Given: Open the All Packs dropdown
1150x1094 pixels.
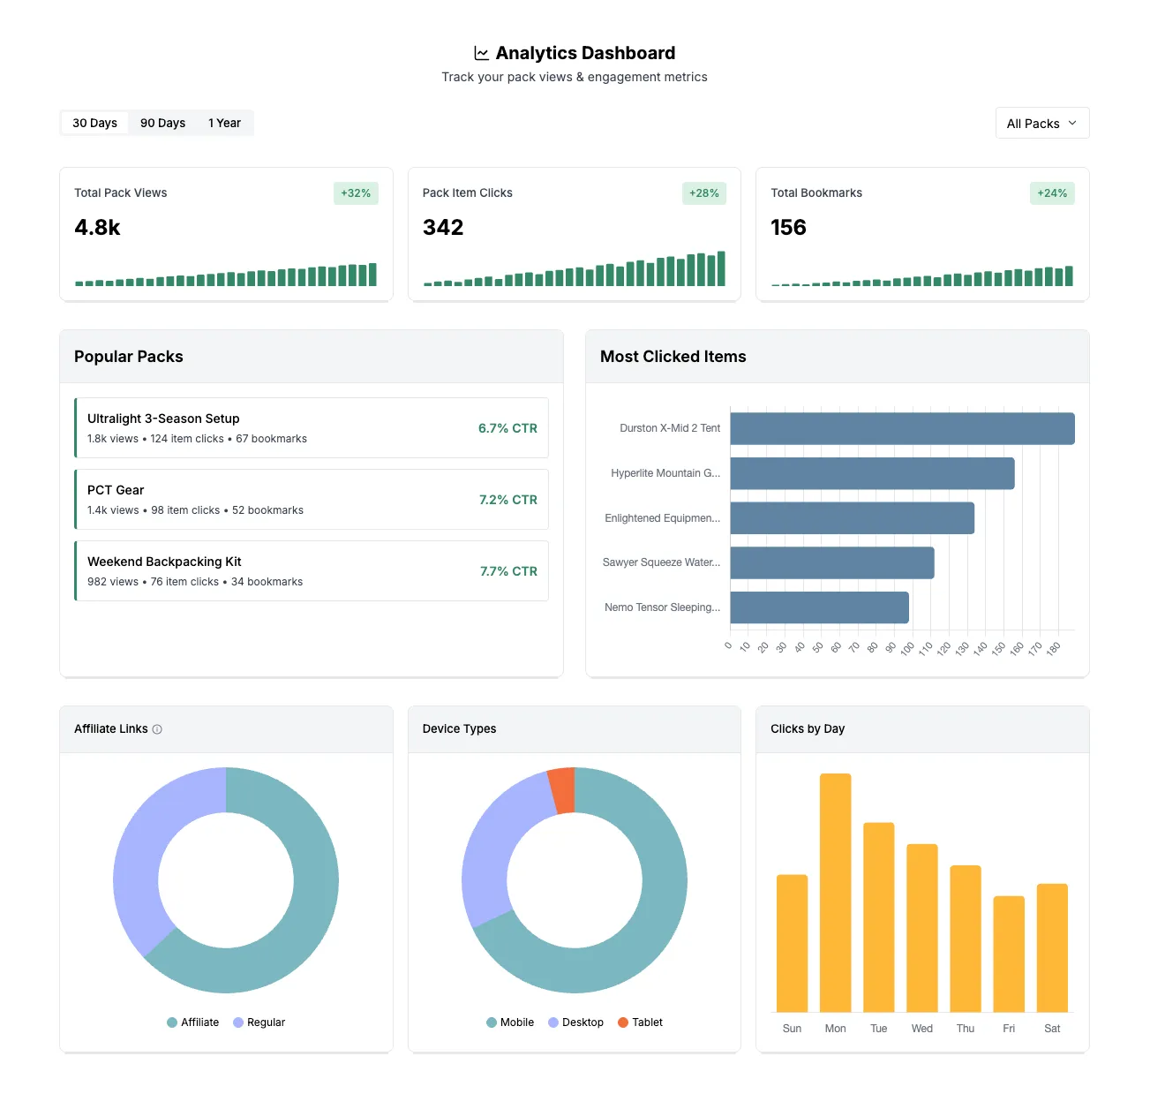Looking at the screenshot, I should tap(1041, 123).
